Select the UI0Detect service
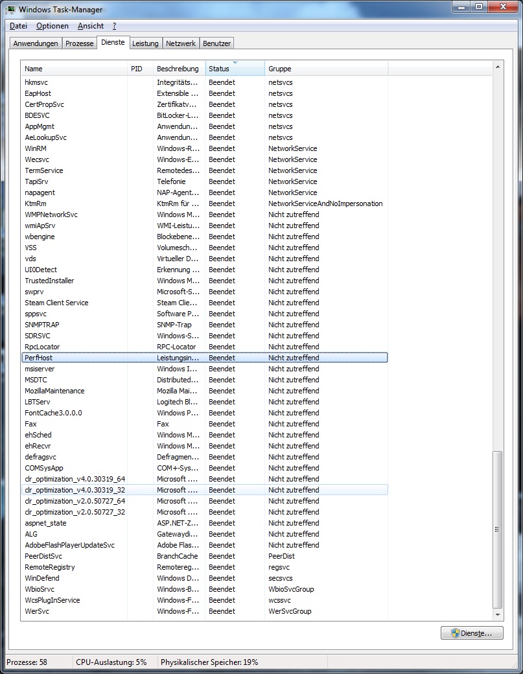 tap(205, 270)
